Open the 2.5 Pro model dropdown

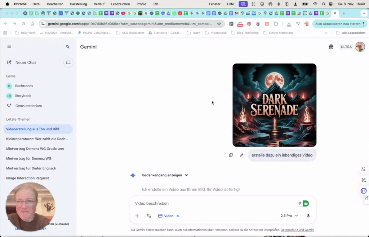(x=289, y=215)
